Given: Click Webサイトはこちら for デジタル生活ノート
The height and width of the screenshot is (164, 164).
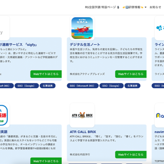Looking at the screenshot, I should coord(131,74).
